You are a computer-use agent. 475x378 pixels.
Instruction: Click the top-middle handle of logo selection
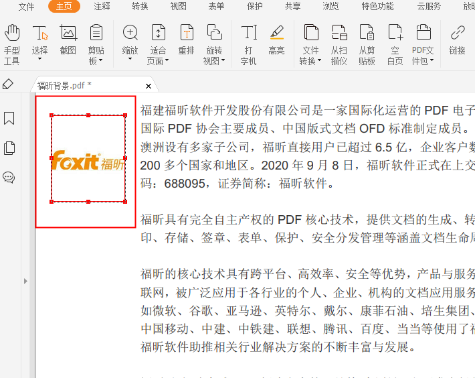(88, 115)
